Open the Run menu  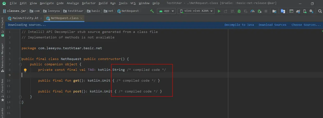pyautogui.click(x=113, y=3)
